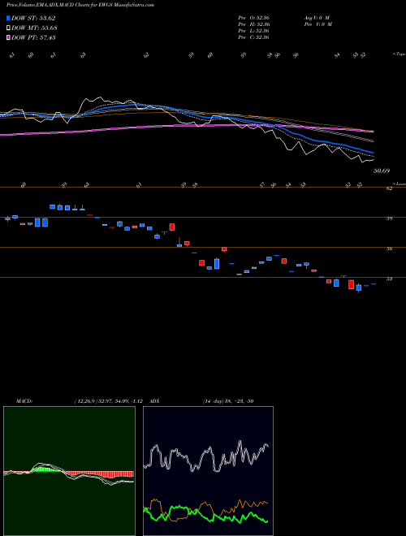This screenshot has height=536, width=406.
Task: Click the 56 price axis label
Action: [x=389, y=249]
